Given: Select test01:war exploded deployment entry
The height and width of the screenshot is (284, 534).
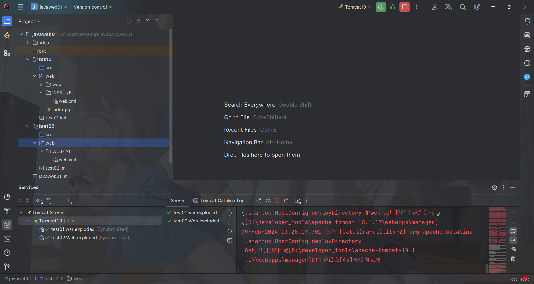Looking at the screenshot, I should (192, 212).
